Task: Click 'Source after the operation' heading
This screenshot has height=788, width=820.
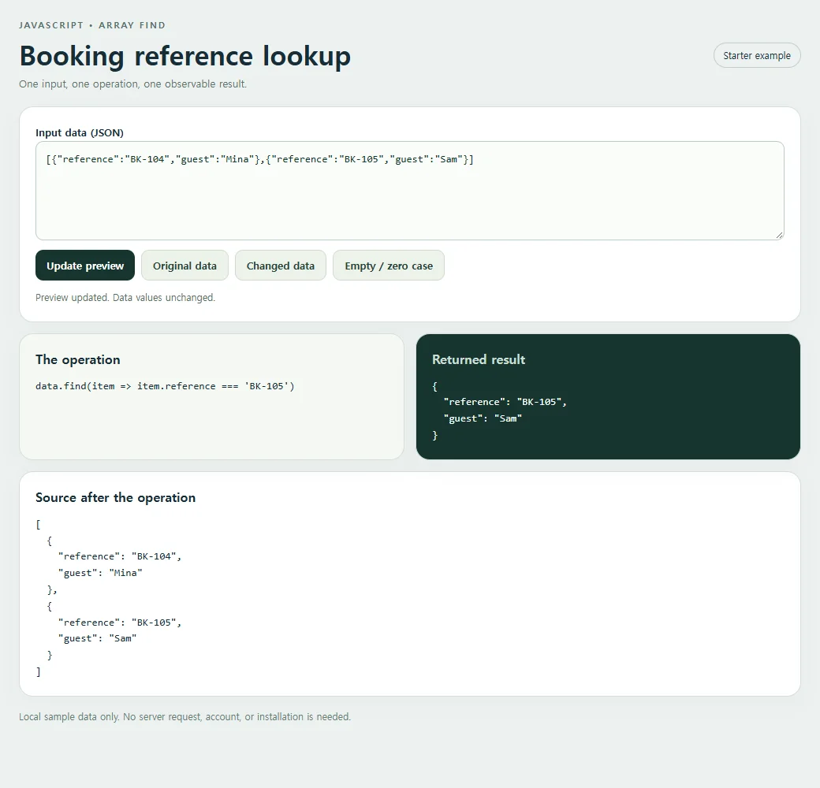Action: point(116,497)
